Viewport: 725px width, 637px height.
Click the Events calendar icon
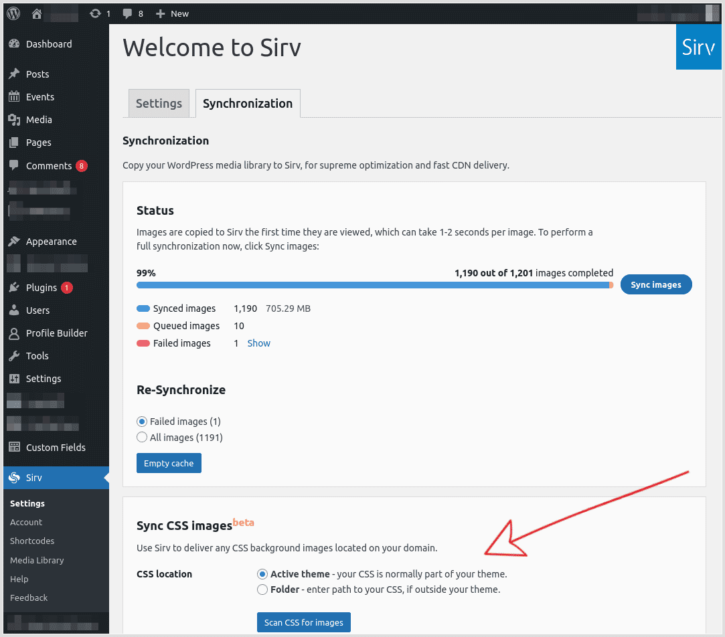point(14,96)
